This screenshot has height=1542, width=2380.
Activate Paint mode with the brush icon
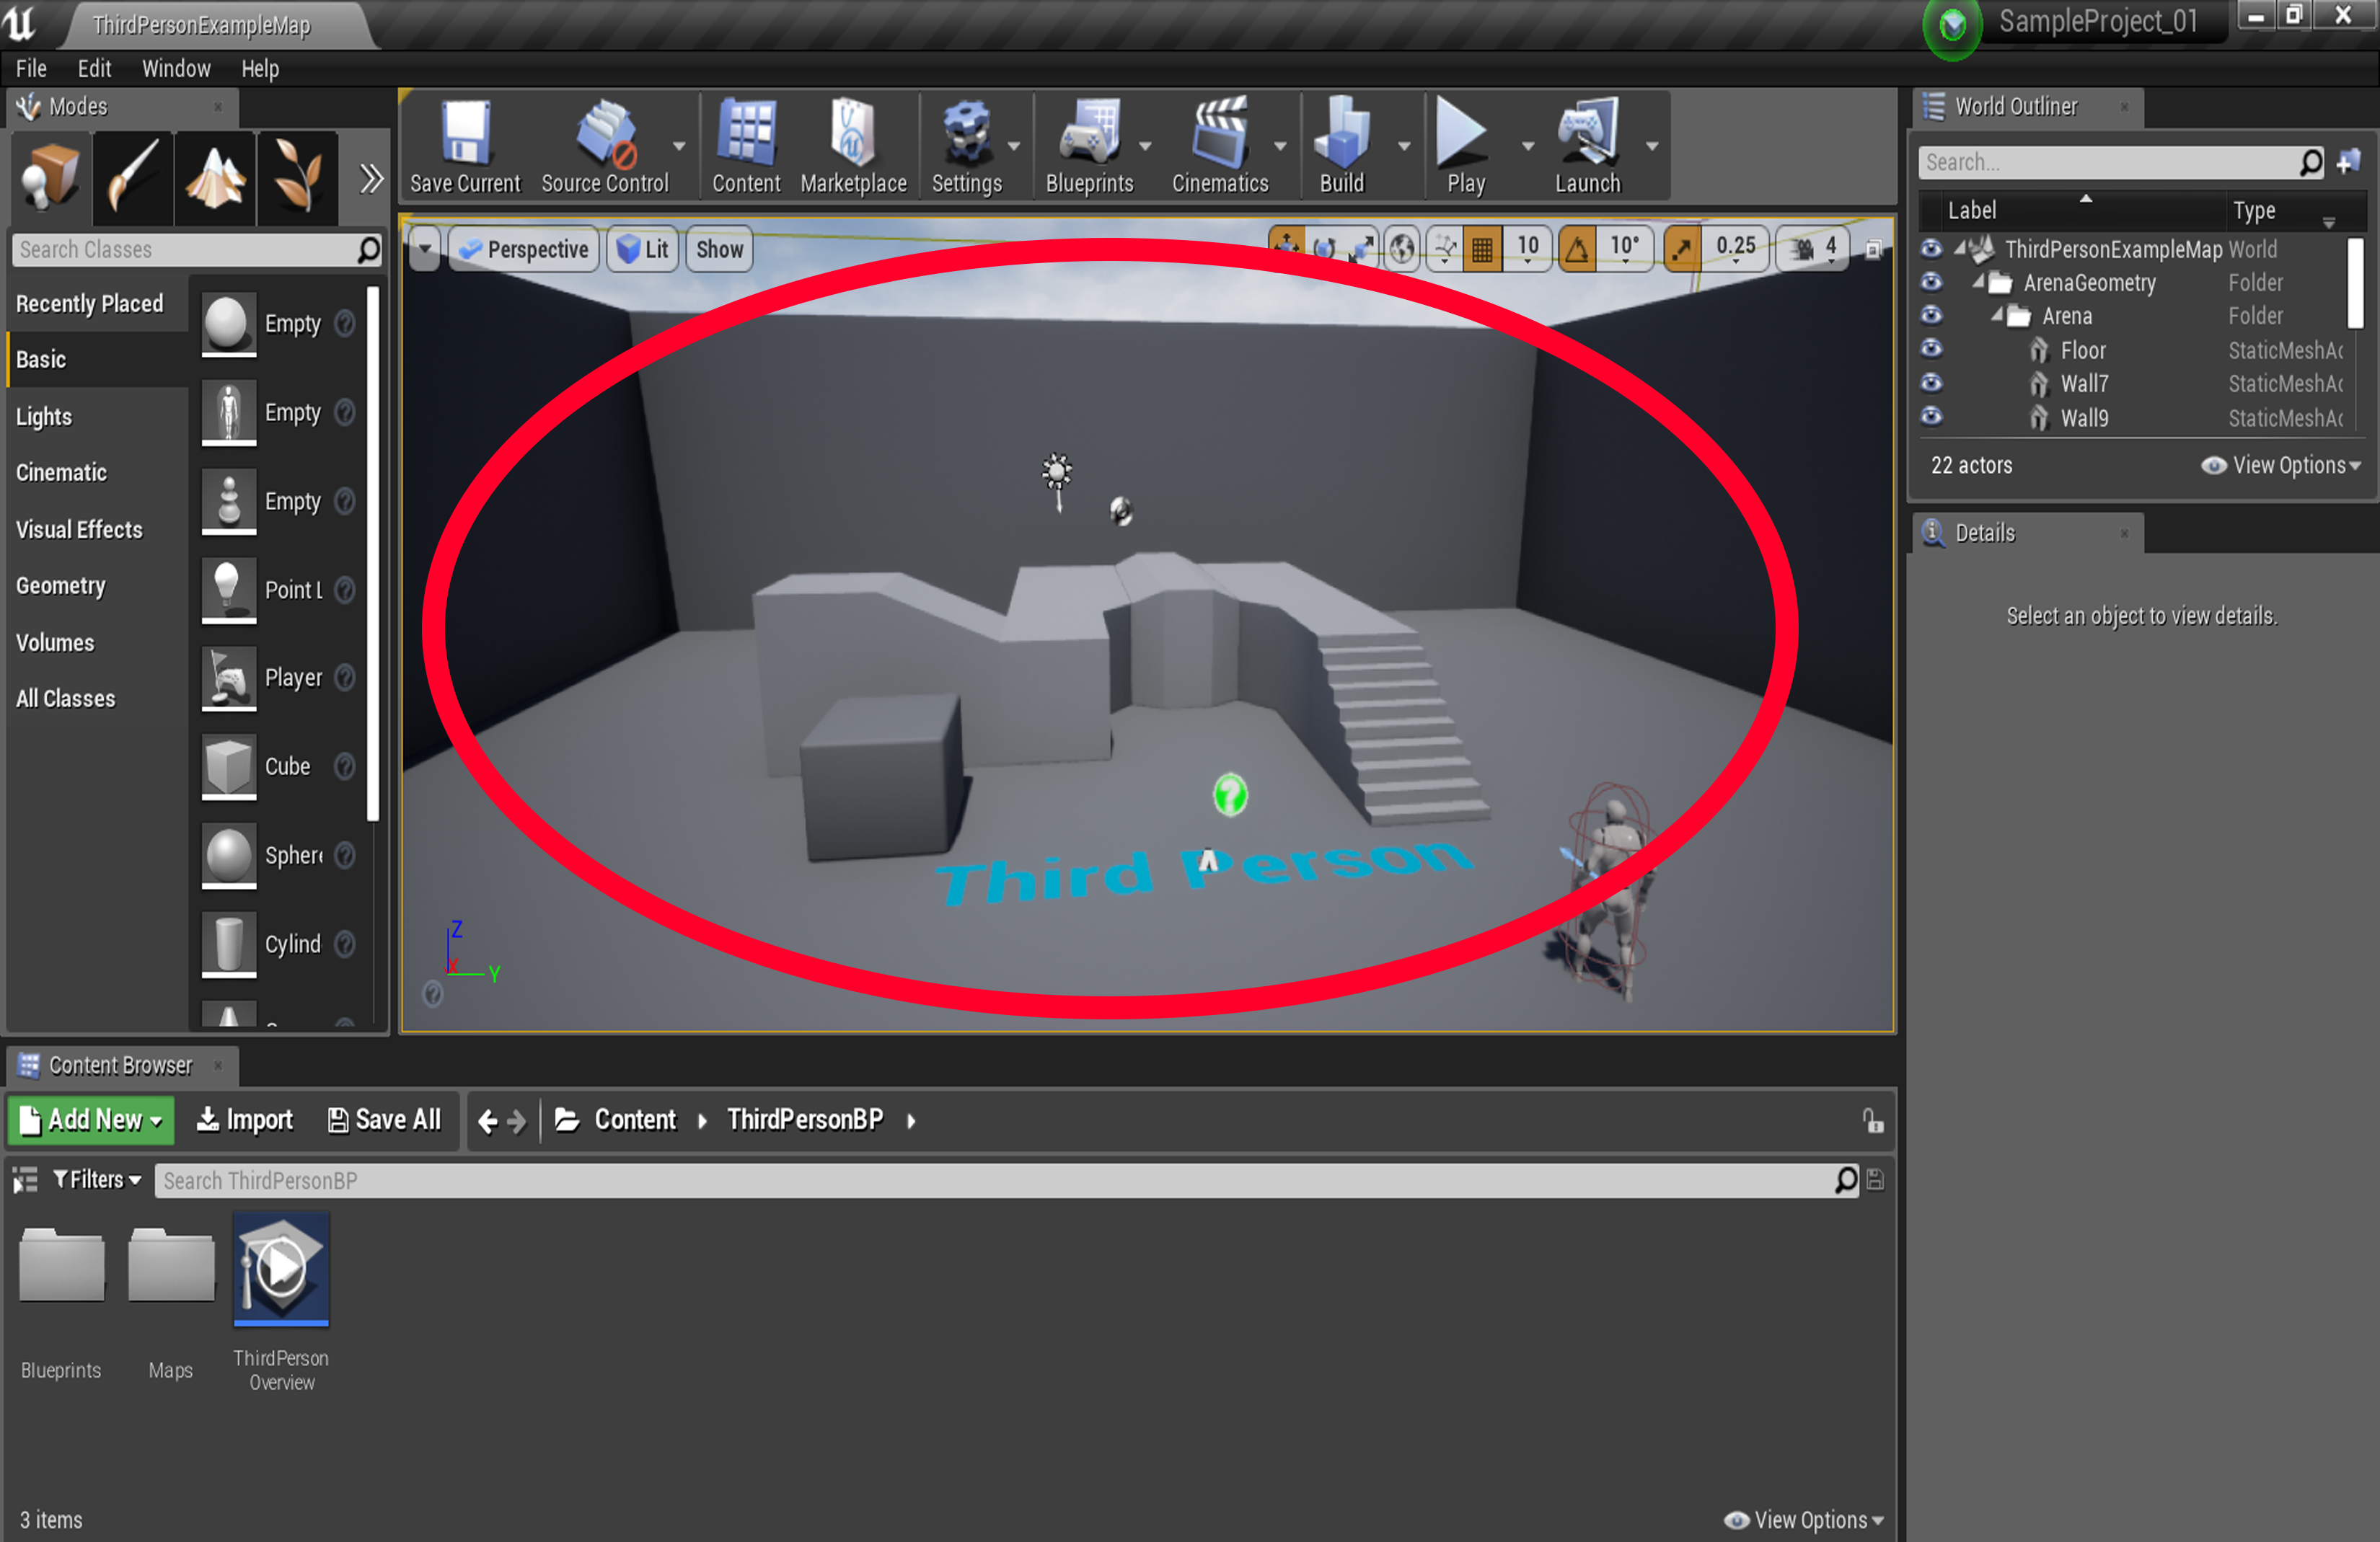point(132,178)
